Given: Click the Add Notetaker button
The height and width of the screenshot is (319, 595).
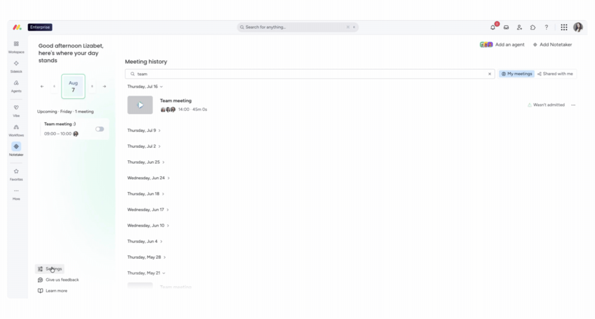Looking at the screenshot, I should coord(552,45).
